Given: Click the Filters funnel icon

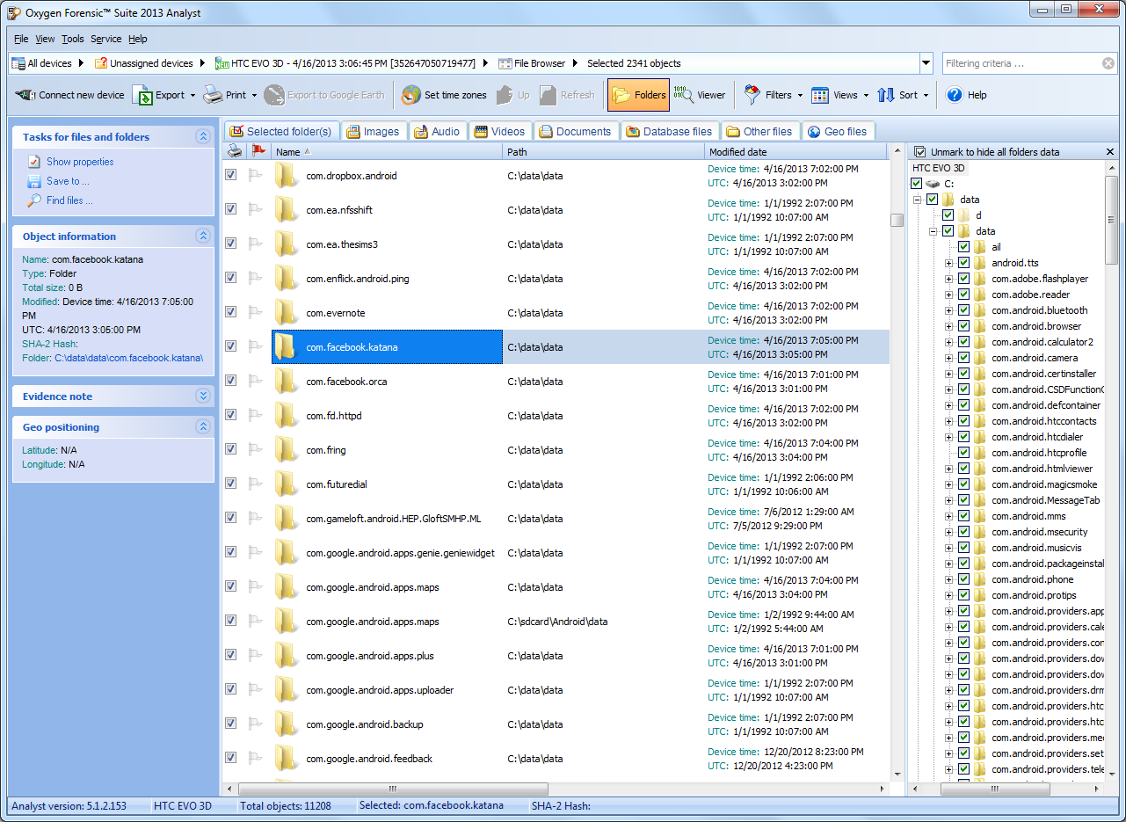Looking at the screenshot, I should pos(752,95).
